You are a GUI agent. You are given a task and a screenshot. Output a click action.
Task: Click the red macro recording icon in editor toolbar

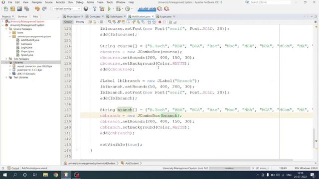click(159, 22)
